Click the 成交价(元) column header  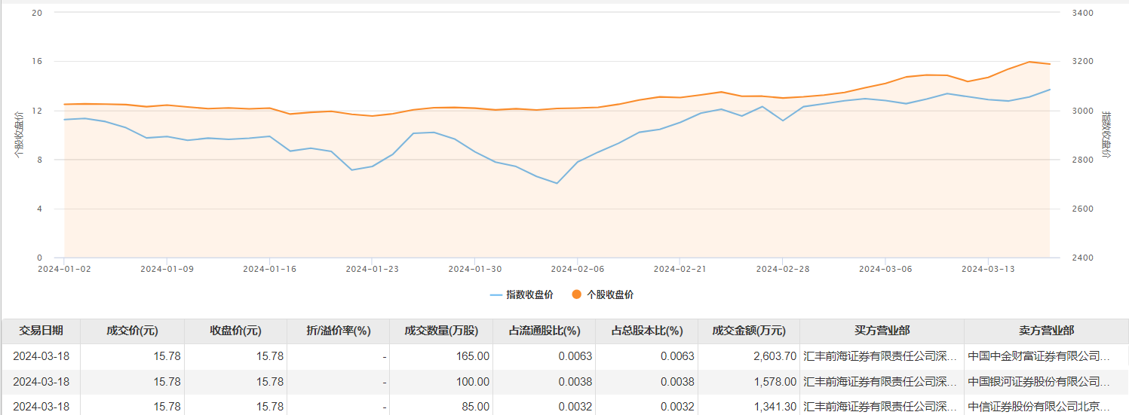[x=132, y=331]
